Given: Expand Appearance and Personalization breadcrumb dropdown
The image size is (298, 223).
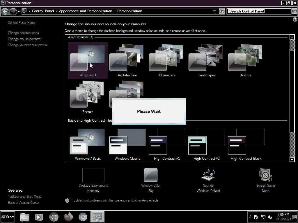Looking at the screenshot, I should [115, 11].
